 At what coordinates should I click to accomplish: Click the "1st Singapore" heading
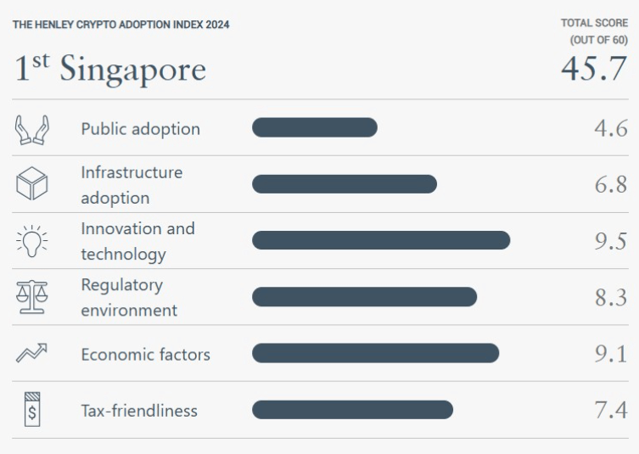[x=110, y=69]
